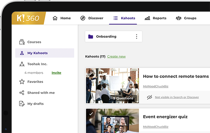Click the purple Onboarding folder icon
This screenshot has width=210, height=133.
tap(91, 36)
